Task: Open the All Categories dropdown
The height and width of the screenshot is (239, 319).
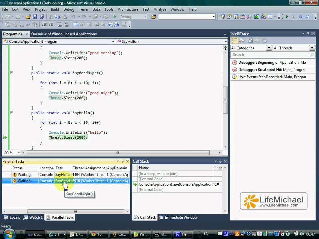Action: pos(269,48)
